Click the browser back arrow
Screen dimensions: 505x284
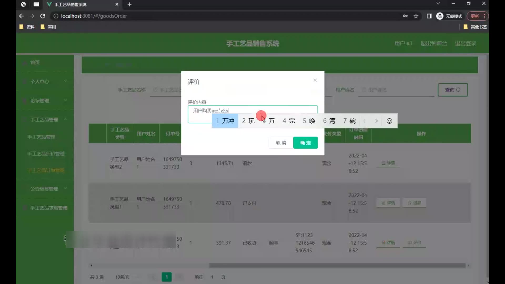pyautogui.click(x=22, y=16)
